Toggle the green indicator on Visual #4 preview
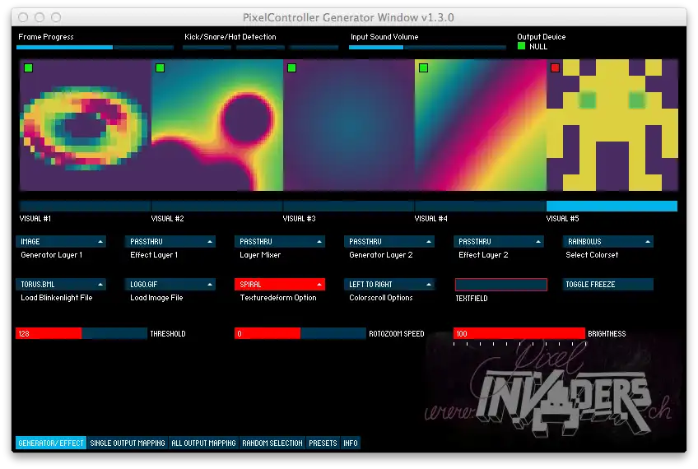The width and height of the screenshot is (698, 469). coord(423,67)
